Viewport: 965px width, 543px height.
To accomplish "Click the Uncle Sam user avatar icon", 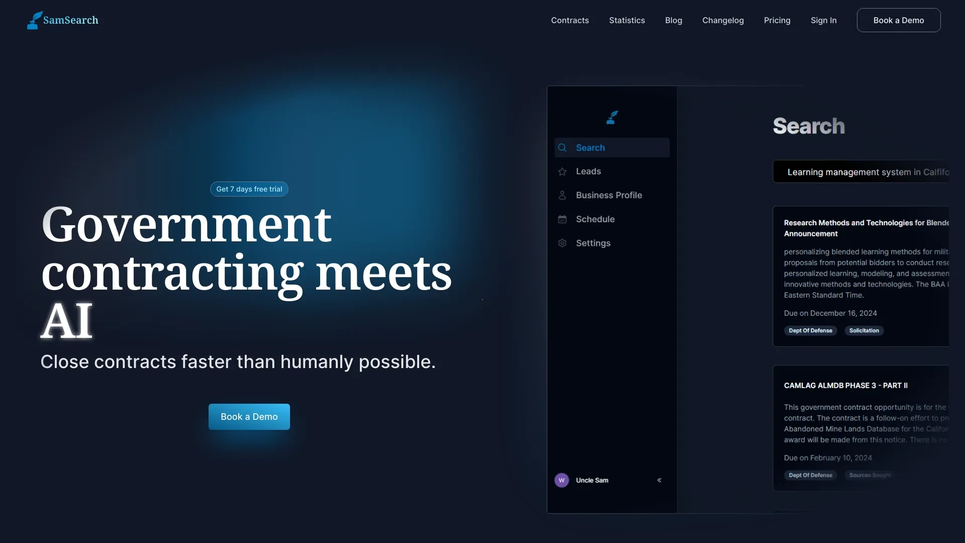I will 561,479.
